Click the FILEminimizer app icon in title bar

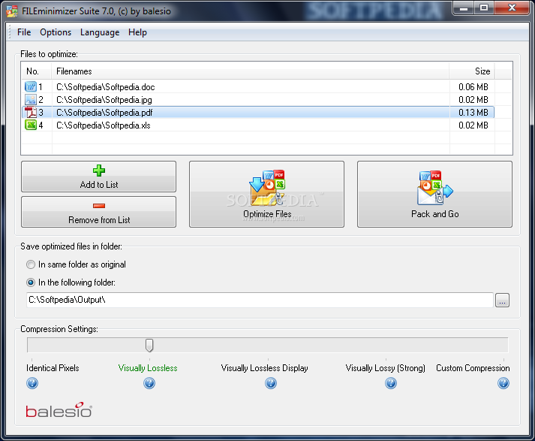point(12,11)
